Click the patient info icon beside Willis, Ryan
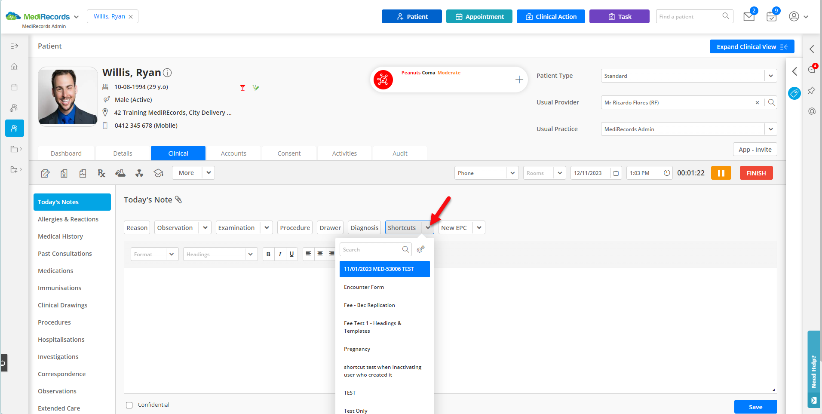Viewport: 822px width, 414px height. (167, 73)
